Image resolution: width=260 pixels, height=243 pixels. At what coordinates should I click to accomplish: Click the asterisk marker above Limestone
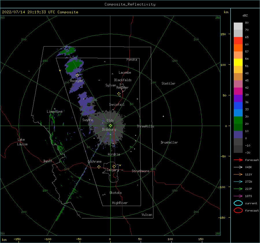click(55, 109)
